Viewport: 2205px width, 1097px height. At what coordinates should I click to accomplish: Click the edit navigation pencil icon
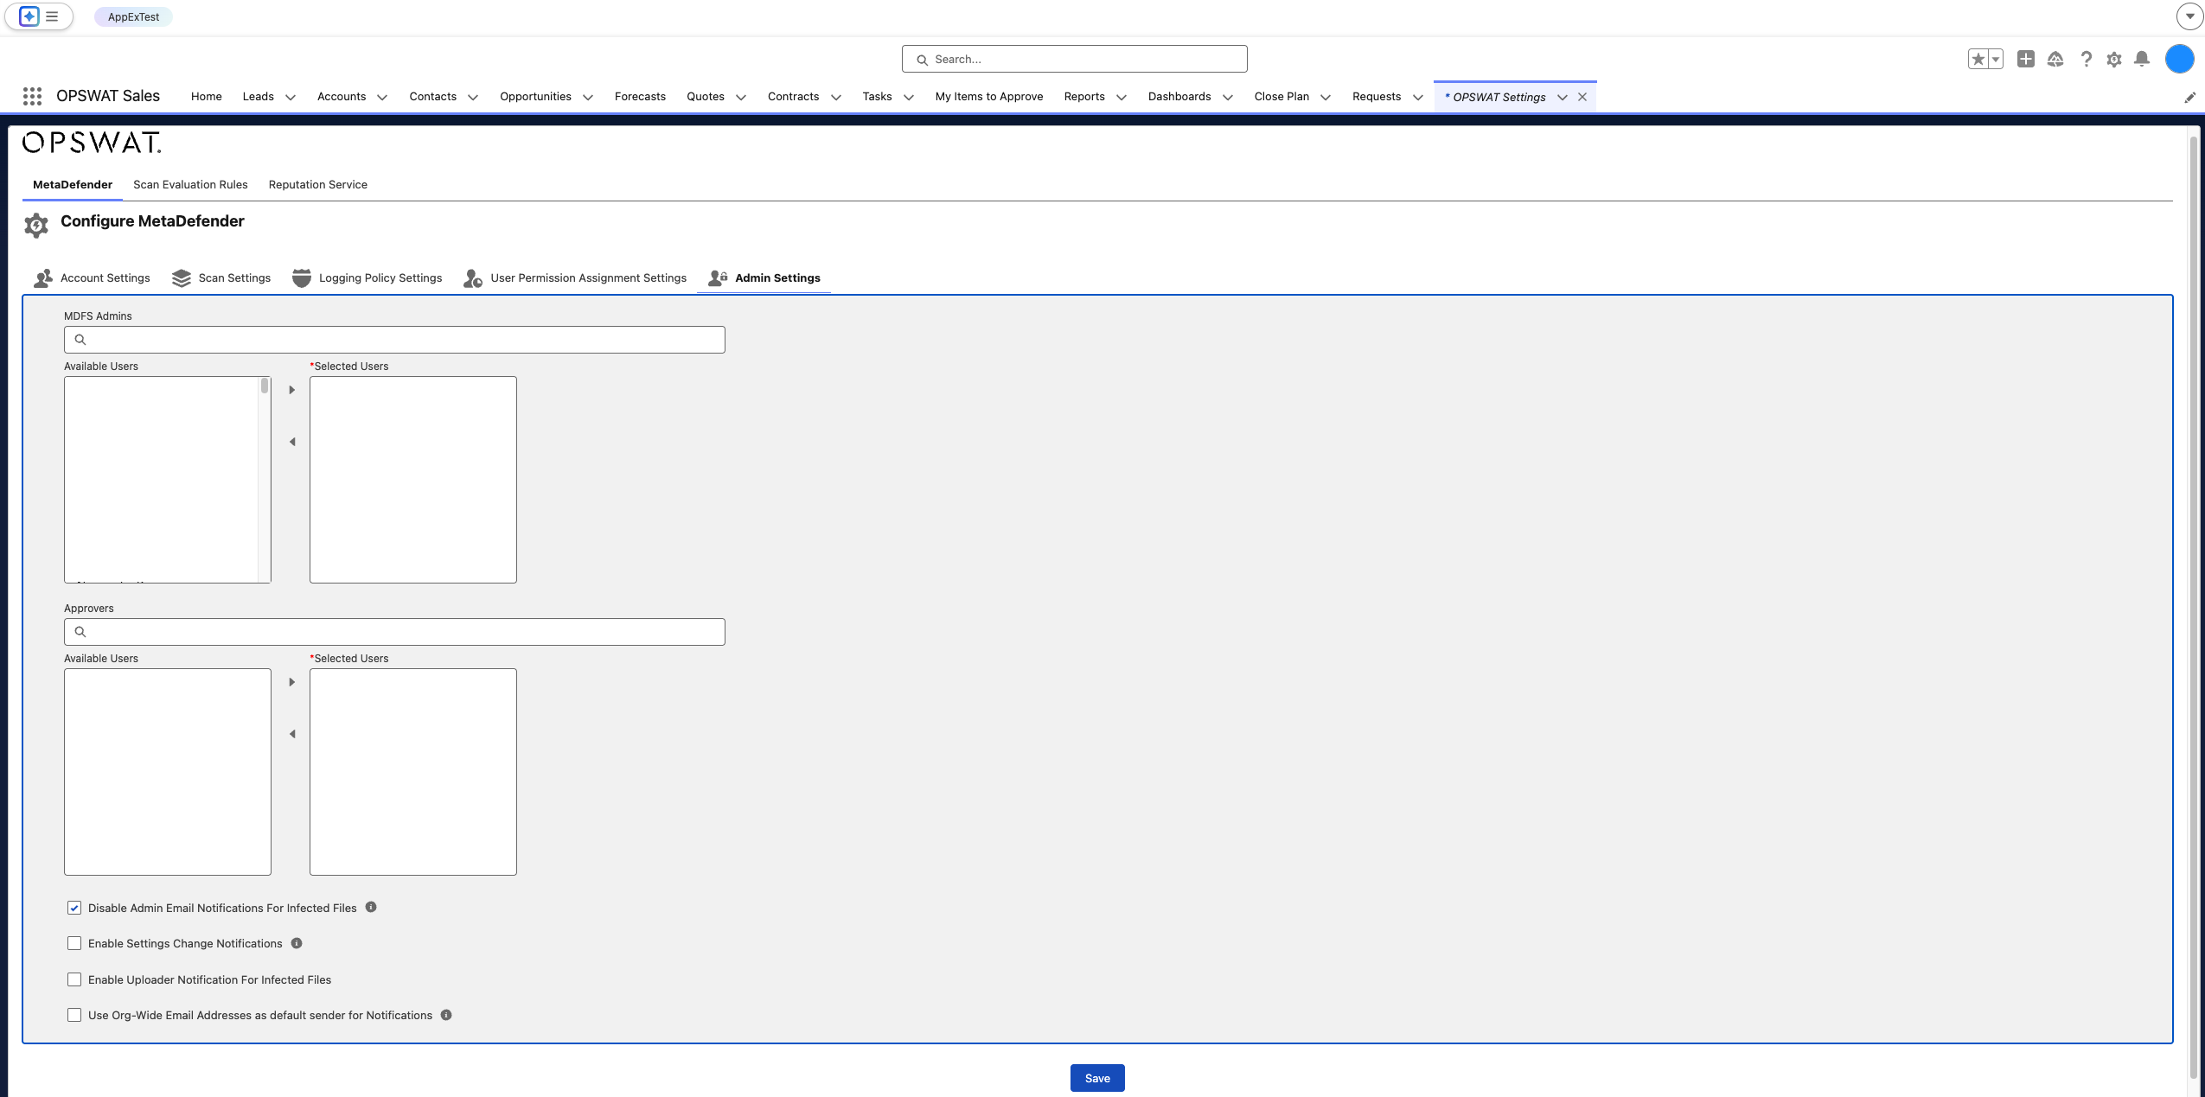2189,97
